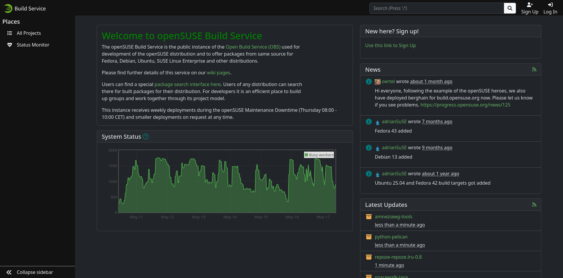
Task: Open the progress.opensuse.org/news/125 link
Action: click(465, 105)
